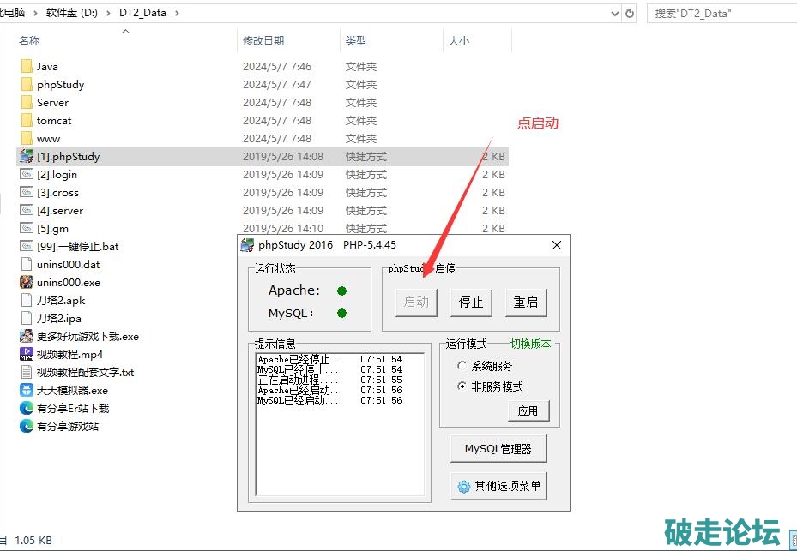Click the [99].一键停止.bat file icon
The height and width of the screenshot is (551, 797).
pyautogui.click(x=27, y=247)
